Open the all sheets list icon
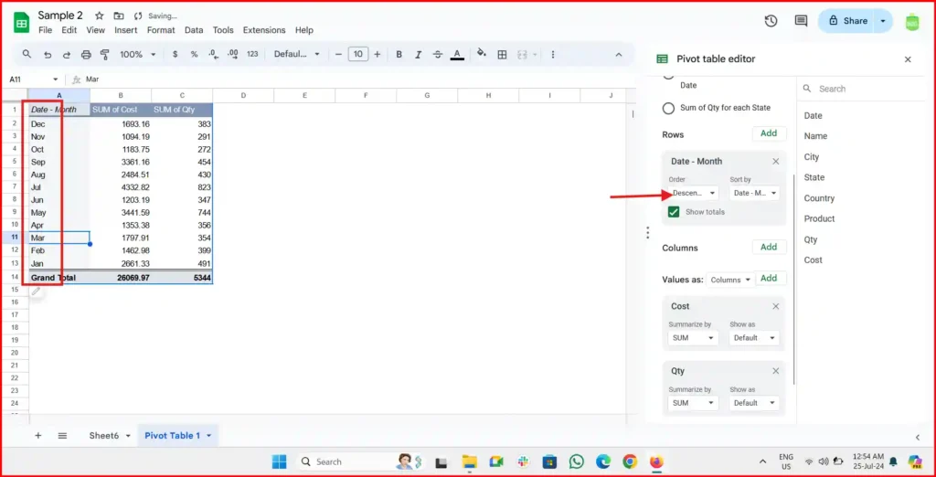The width and height of the screenshot is (936, 477). tap(62, 435)
